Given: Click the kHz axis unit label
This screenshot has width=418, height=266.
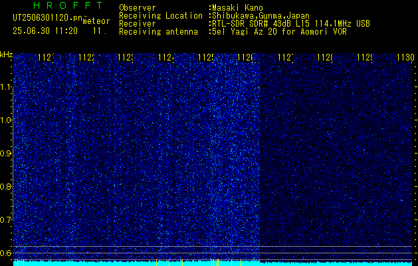Looking at the screenshot, I should pyautogui.click(x=7, y=55).
